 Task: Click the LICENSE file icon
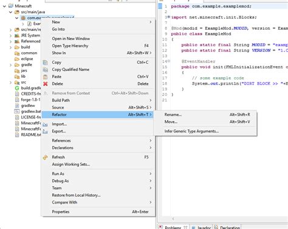pos(17,117)
